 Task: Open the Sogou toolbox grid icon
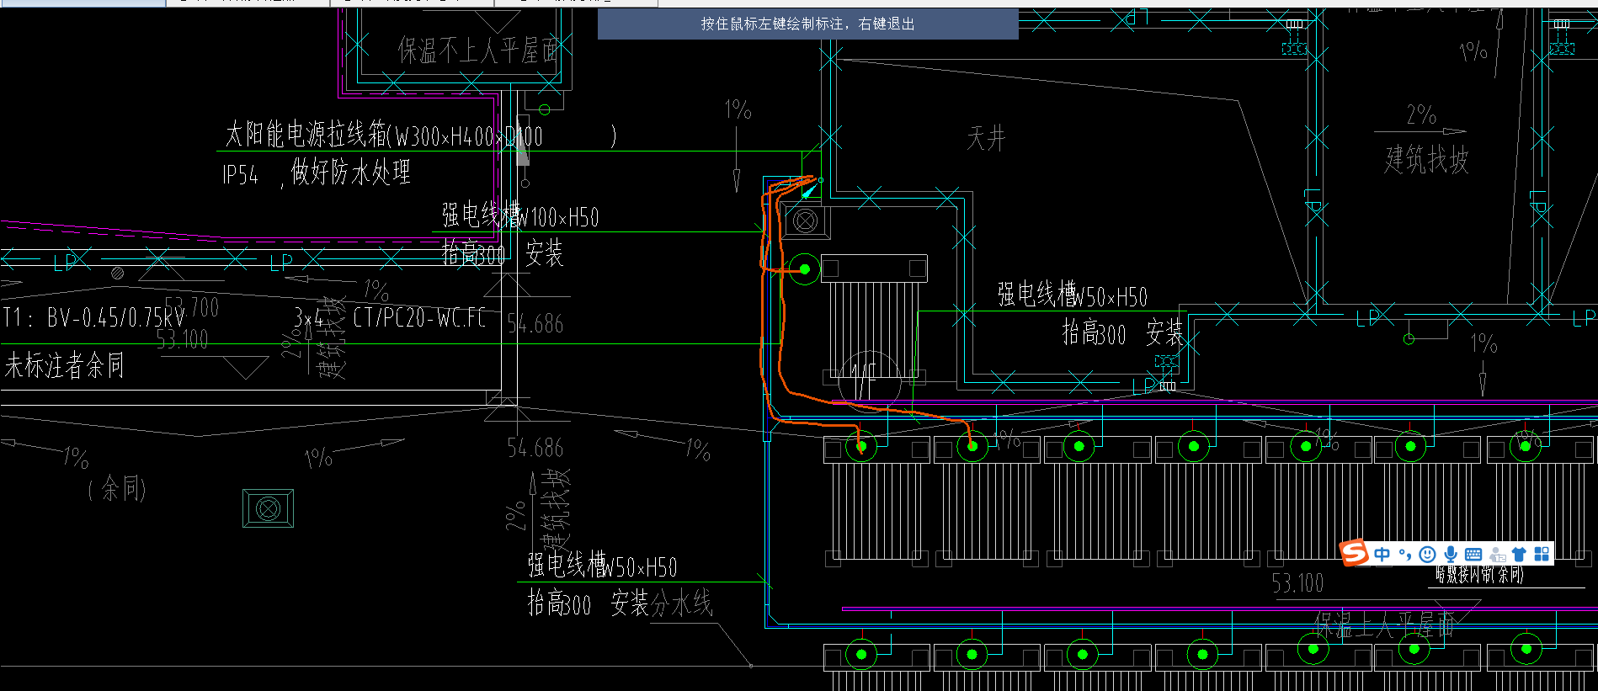point(1542,554)
